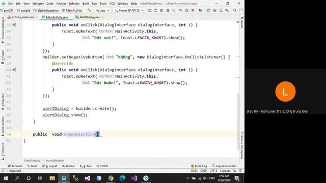The height and width of the screenshot is (183, 326).
Task: Change UTF-8 file encoding in status bar
Action: point(213,171)
